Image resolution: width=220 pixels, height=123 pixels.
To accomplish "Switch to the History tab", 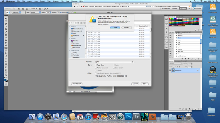I will (178, 32).
